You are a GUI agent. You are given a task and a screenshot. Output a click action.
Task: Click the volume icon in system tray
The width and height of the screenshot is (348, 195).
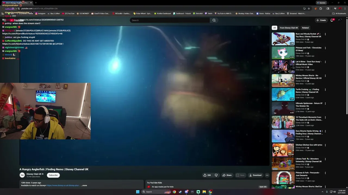334,192
